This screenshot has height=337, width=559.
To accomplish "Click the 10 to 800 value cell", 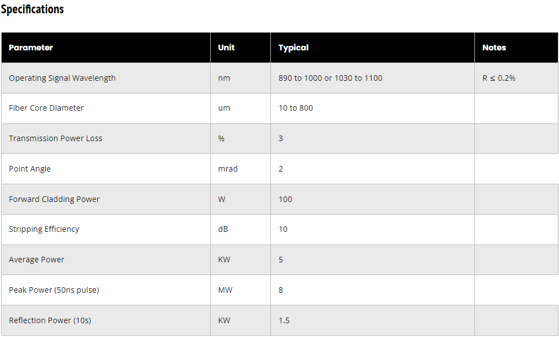I will pyautogui.click(x=296, y=108).
